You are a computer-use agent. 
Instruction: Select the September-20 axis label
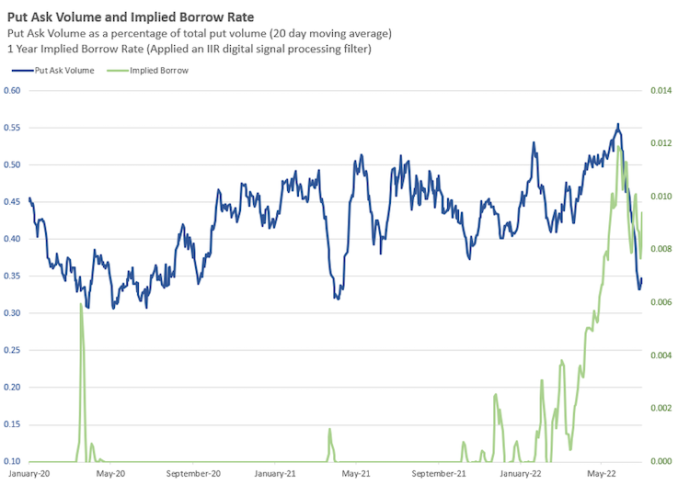(x=193, y=474)
